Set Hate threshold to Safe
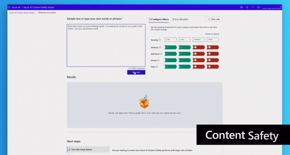 click(x=170, y=67)
